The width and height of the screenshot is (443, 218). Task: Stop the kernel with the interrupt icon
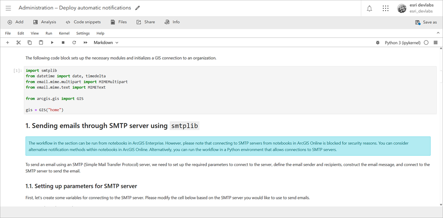pyautogui.click(x=63, y=42)
